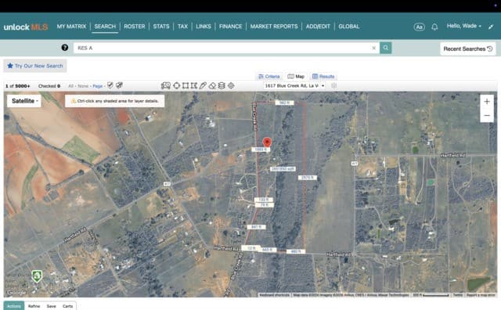Click the greyed icon beside the listing dropdown
This screenshot has height=310, width=501.
334,85
